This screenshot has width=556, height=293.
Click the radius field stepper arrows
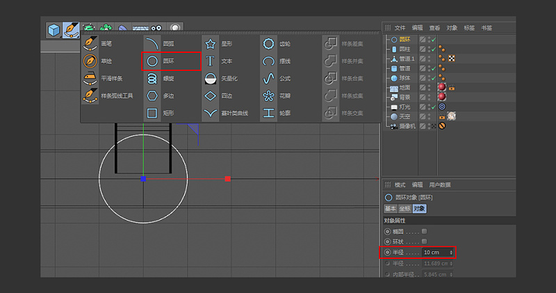click(x=452, y=252)
